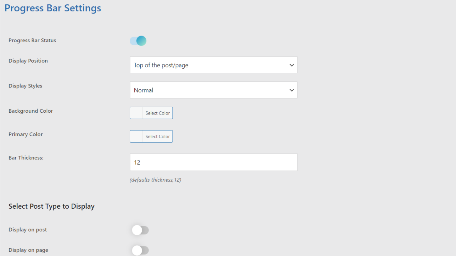Click the Display on post label
Viewport: 456px width, 256px height.
(x=28, y=230)
